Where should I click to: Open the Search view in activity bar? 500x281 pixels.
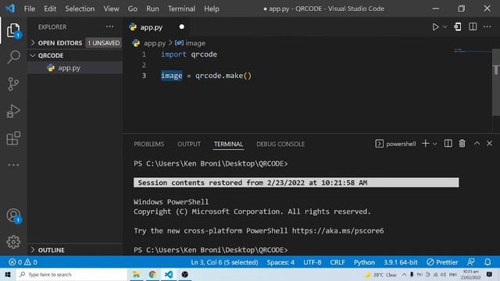(13, 57)
